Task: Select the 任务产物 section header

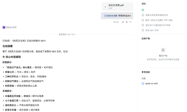Action: coord(146,39)
